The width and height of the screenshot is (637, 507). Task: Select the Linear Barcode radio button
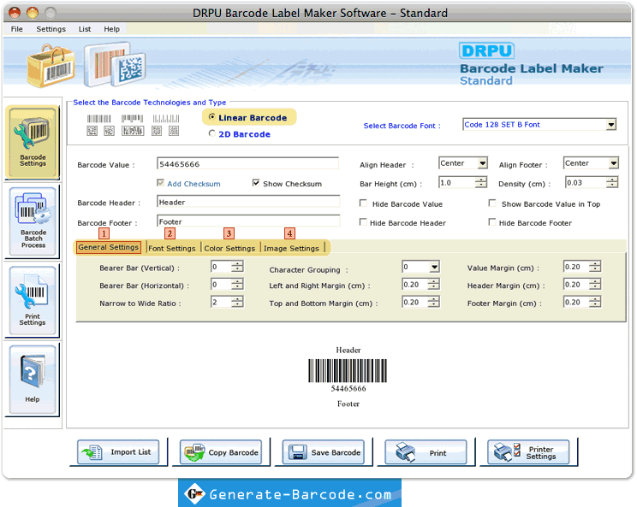[211, 117]
